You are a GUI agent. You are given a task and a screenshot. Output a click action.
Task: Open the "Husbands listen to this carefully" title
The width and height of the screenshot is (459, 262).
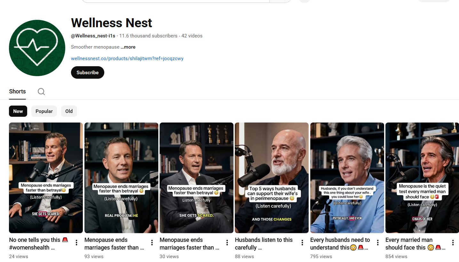coord(264,243)
